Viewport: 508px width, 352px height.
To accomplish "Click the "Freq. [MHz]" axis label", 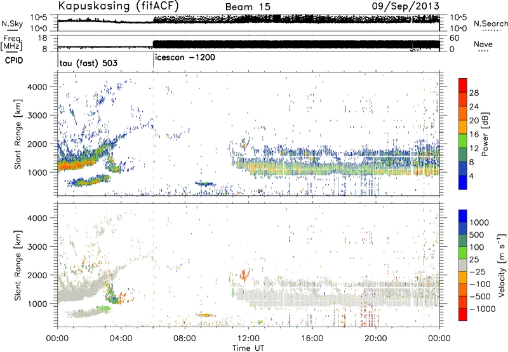I will (x=11, y=43).
